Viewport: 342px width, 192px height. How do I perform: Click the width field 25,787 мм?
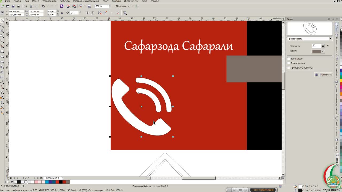pyautogui.click(x=36, y=11)
